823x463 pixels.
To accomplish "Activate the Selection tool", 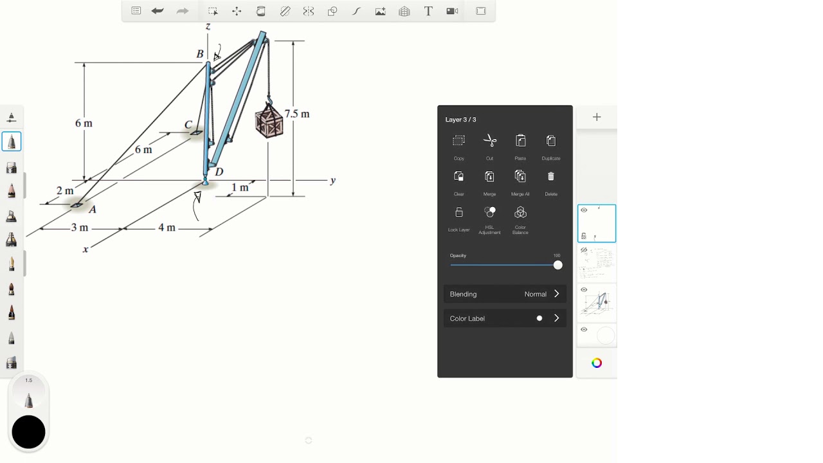I will [213, 11].
